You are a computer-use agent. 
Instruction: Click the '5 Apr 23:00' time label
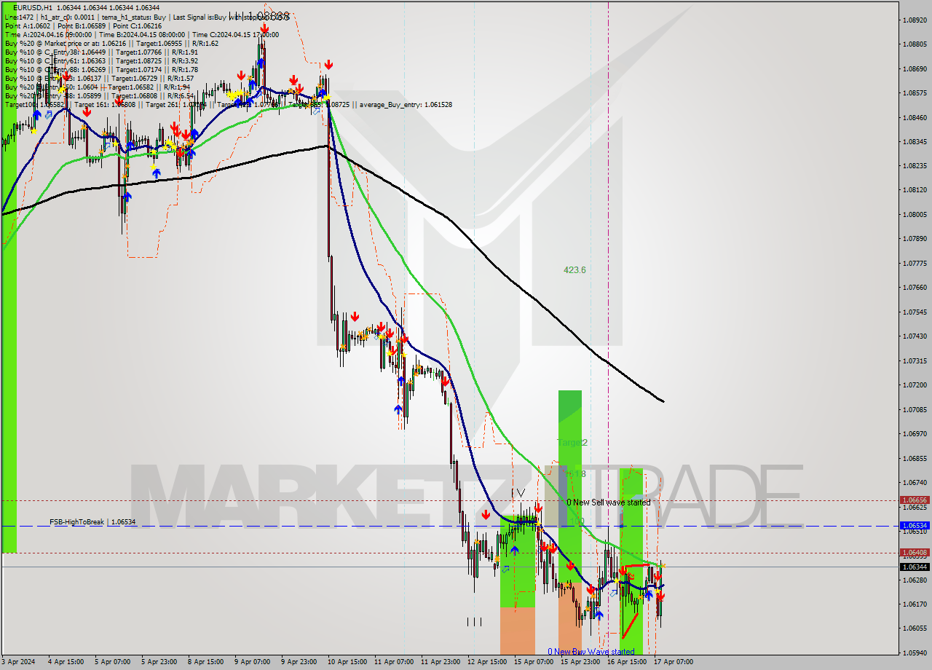click(159, 662)
